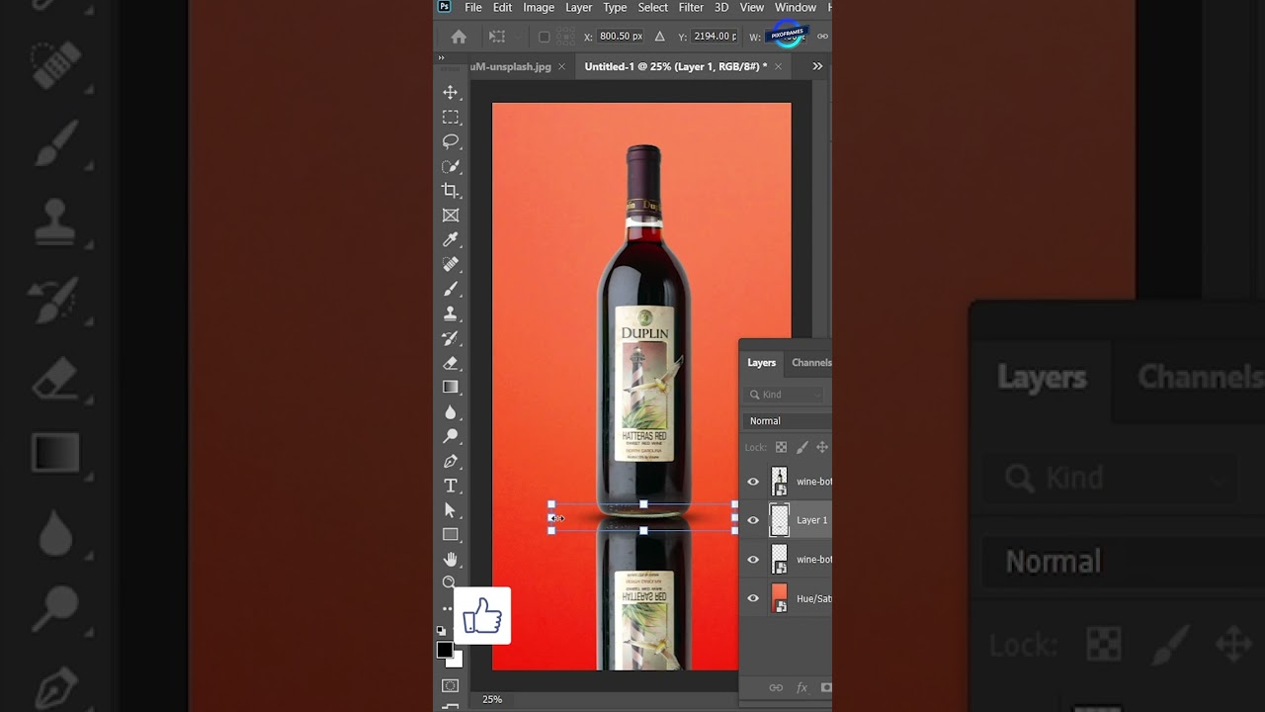Viewport: 1265px width, 712px height.
Task: Select the Rectangular Marquee tool
Action: click(x=451, y=117)
